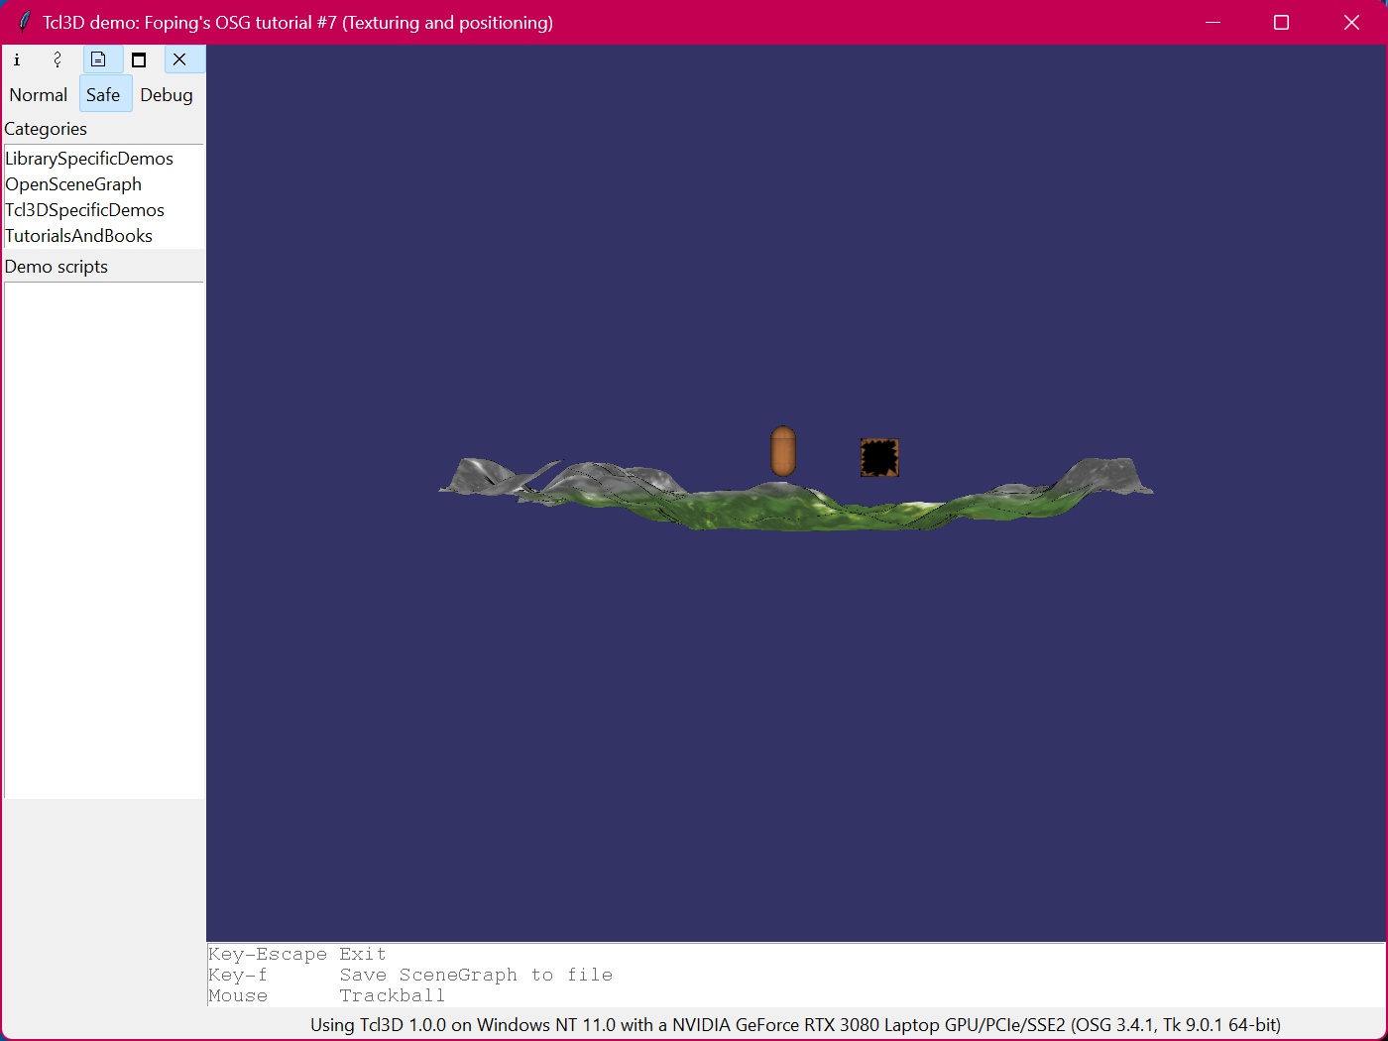The width and height of the screenshot is (1388, 1041).
Task: Select the Tcl3DSpecificDemos category
Action: pos(84,210)
